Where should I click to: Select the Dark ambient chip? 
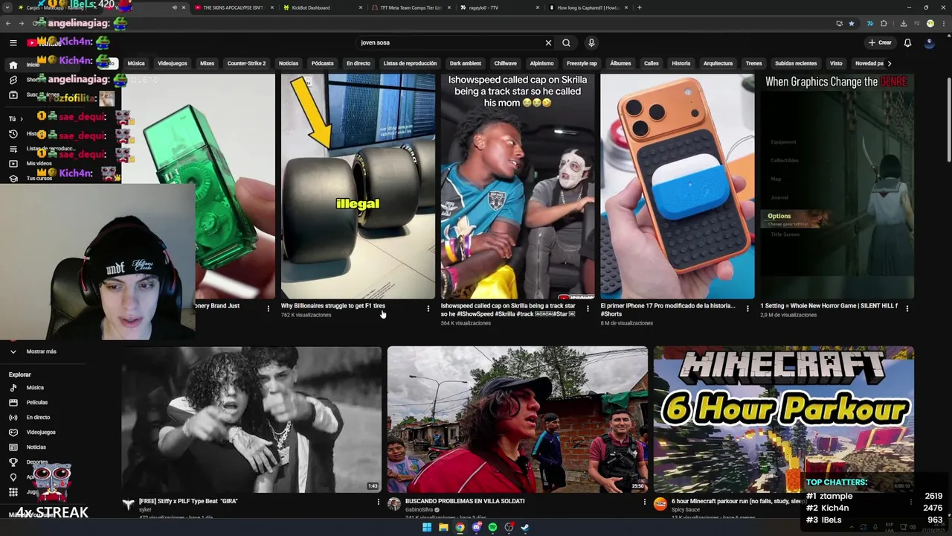[x=466, y=63]
